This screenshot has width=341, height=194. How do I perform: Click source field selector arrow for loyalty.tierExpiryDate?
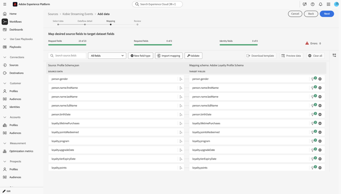(x=181, y=159)
